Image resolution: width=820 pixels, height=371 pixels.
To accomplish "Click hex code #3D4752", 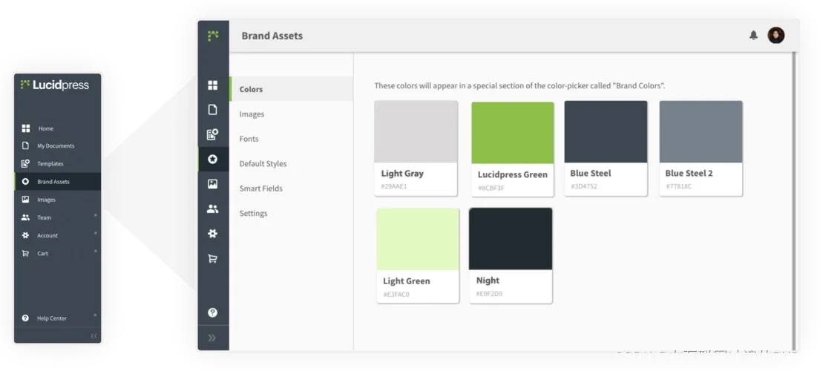I will pyautogui.click(x=583, y=186).
